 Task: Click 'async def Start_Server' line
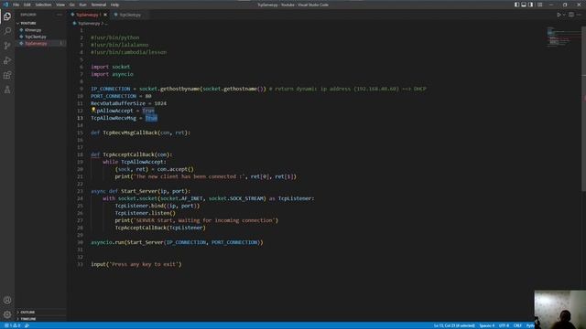[x=140, y=191]
